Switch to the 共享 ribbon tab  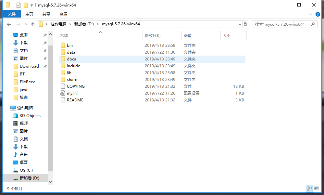46,14
